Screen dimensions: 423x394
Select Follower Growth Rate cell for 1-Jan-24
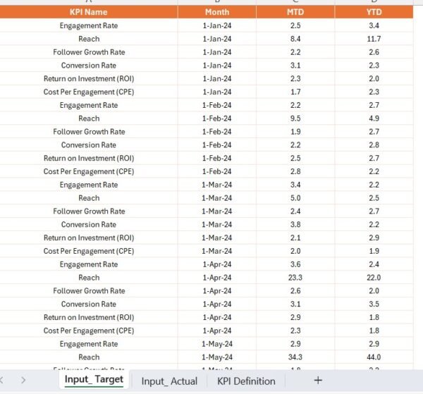click(x=89, y=52)
